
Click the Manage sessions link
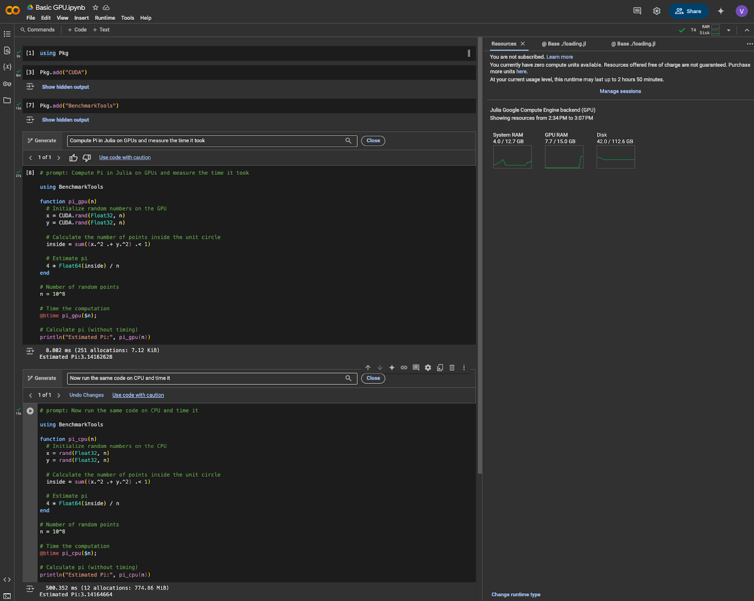[620, 91]
